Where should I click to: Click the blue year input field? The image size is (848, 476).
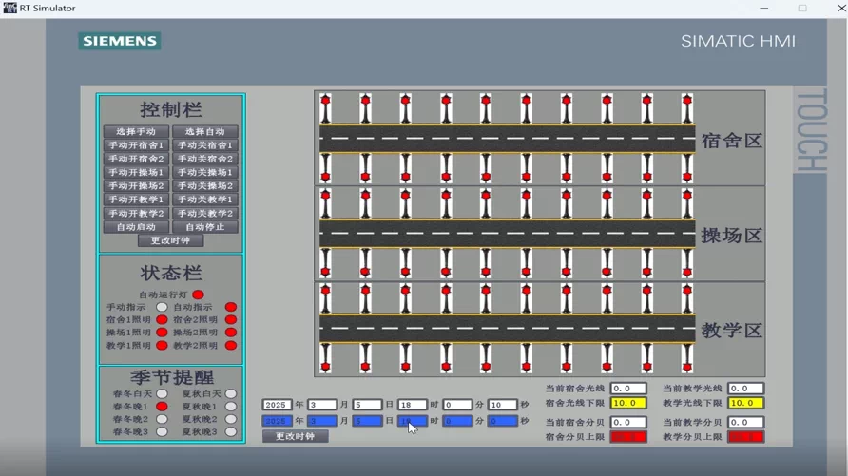(277, 421)
